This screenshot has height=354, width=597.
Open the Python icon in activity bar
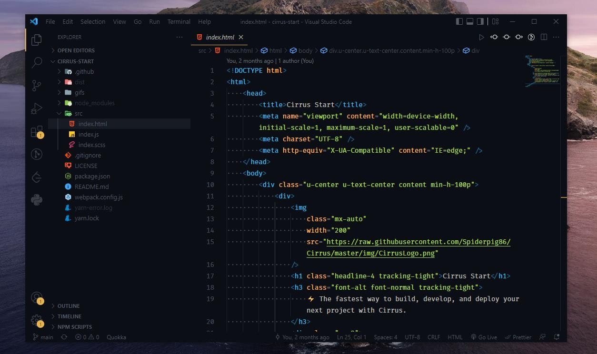point(37,200)
